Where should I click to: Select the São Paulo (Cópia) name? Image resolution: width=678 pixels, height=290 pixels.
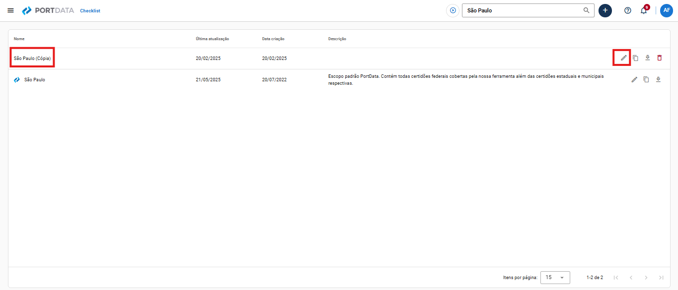32,58
